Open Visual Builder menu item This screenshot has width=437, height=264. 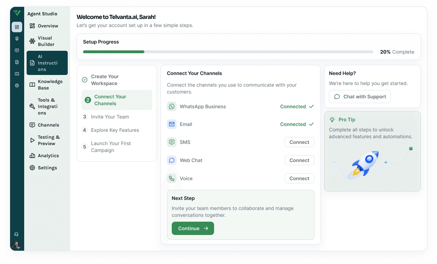coord(47,41)
